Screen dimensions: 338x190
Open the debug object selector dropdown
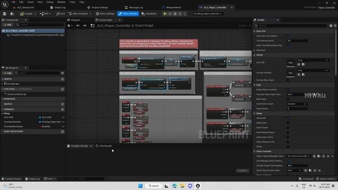click(208, 14)
